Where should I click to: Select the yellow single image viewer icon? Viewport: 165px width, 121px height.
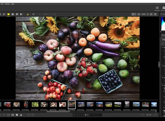pos(9,14)
